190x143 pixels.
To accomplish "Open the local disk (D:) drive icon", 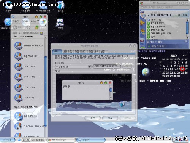I will 19,56.
